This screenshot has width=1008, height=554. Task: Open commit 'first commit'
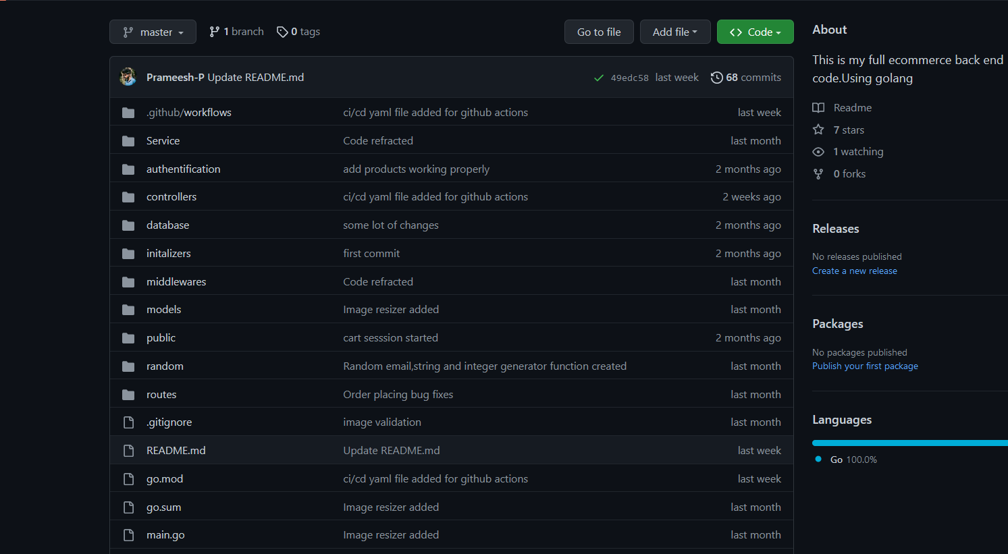click(x=371, y=254)
